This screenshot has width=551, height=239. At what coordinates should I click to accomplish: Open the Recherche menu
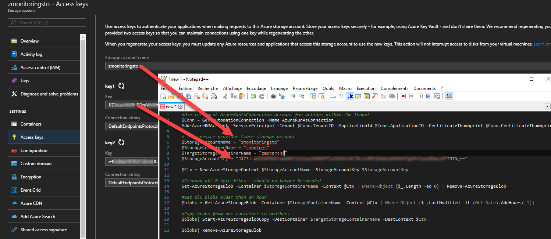[207, 88]
